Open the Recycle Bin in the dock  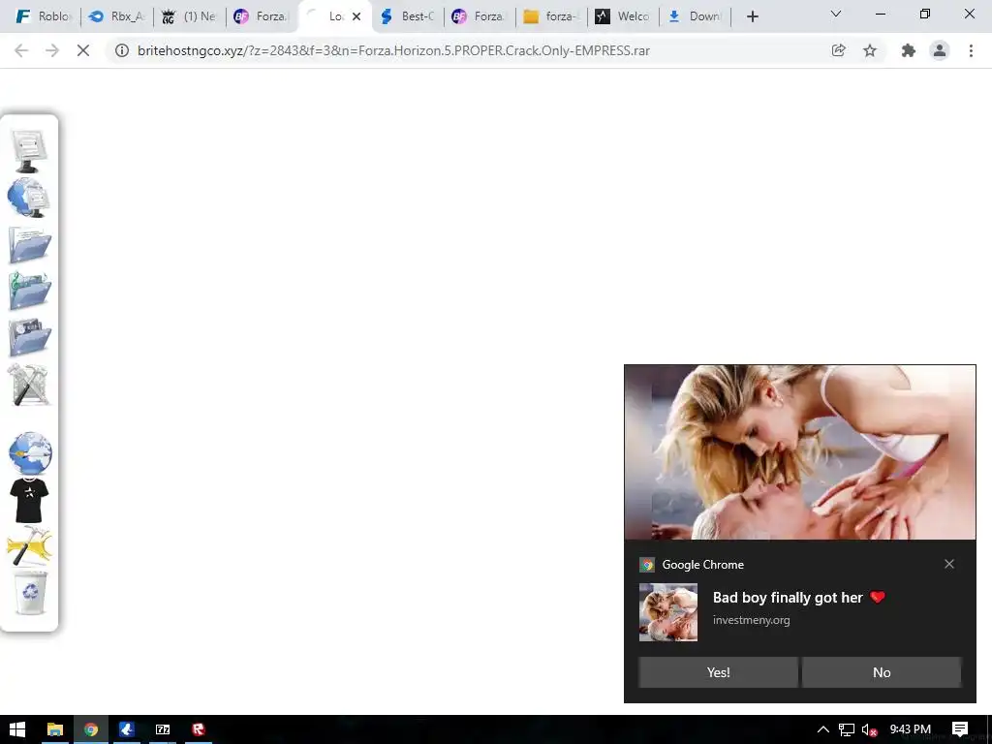(30, 592)
